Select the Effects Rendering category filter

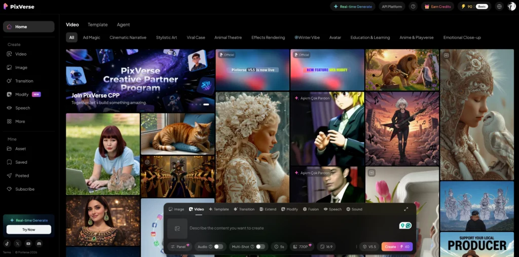[x=268, y=38]
